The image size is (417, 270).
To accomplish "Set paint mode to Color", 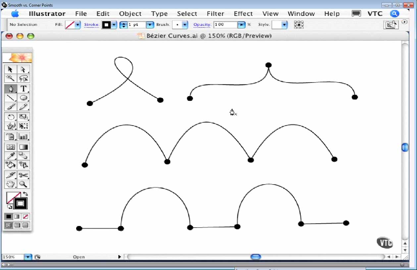I will point(9,216).
